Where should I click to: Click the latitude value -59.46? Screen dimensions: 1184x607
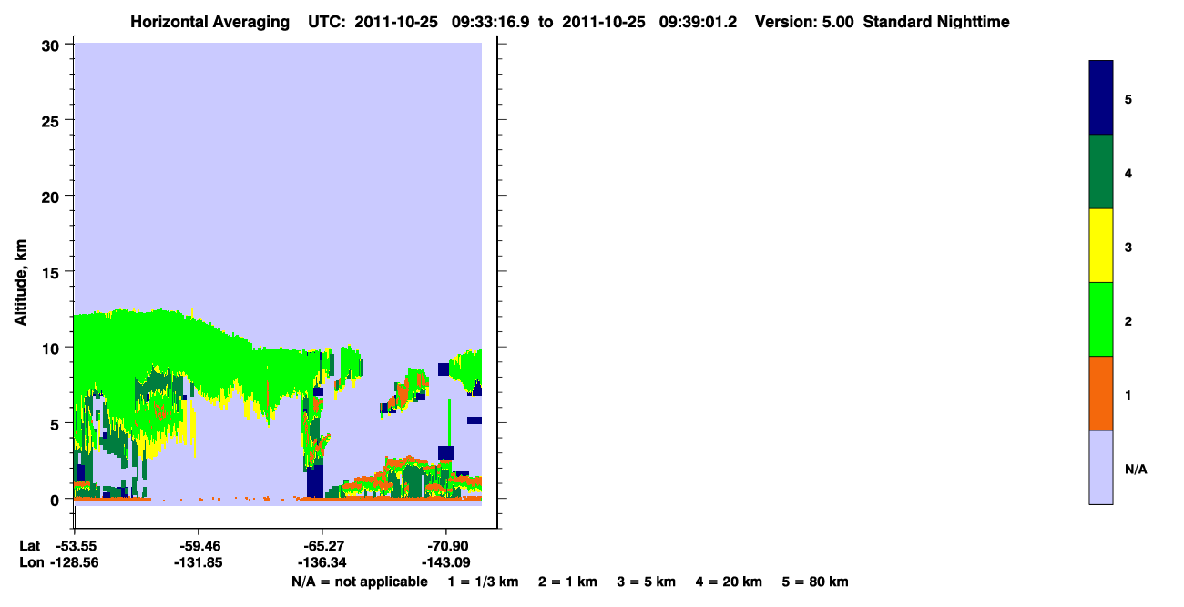pos(199,546)
